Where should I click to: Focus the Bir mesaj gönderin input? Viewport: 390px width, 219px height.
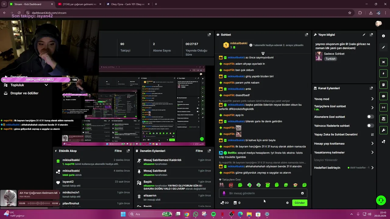[x=263, y=193]
